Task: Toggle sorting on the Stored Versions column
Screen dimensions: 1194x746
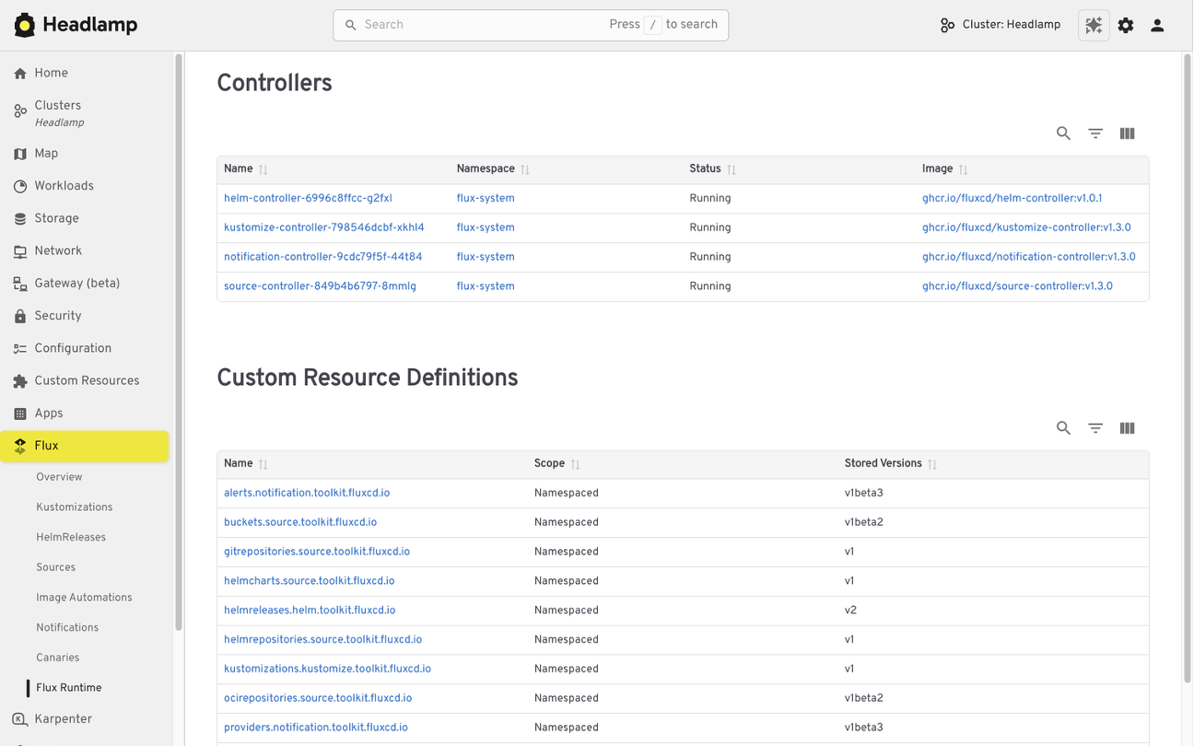Action: (931, 462)
